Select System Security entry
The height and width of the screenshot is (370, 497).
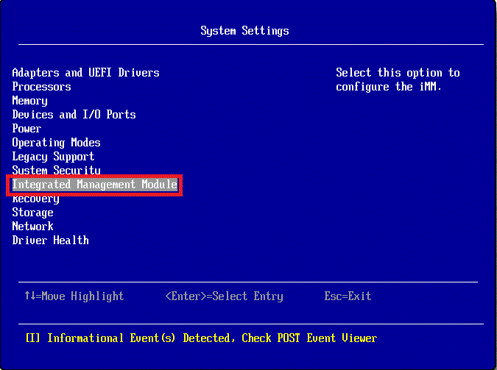(56, 170)
